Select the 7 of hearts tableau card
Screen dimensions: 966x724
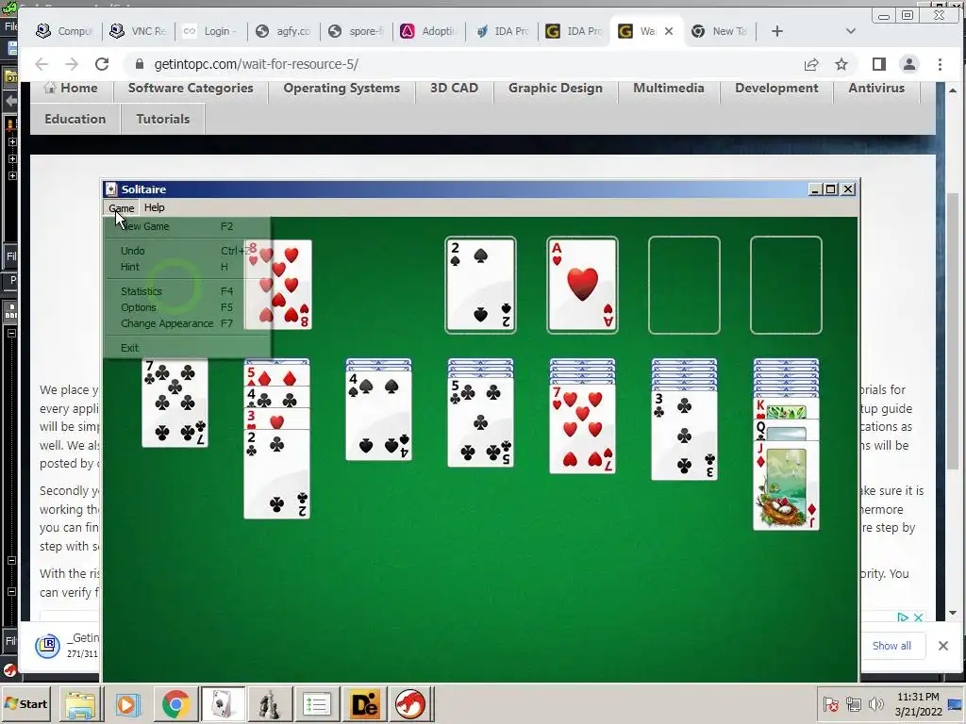(x=582, y=429)
